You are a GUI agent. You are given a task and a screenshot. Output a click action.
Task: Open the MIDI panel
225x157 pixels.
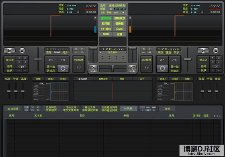pyautogui.click(x=106, y=34)
